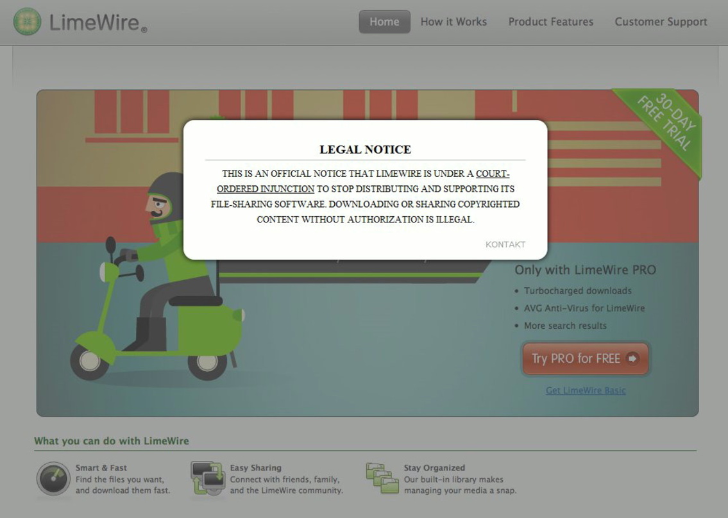Screen dimensions: 728x518
Task: Click the LEGAL NOTICE title text
Action: point(366,149)
